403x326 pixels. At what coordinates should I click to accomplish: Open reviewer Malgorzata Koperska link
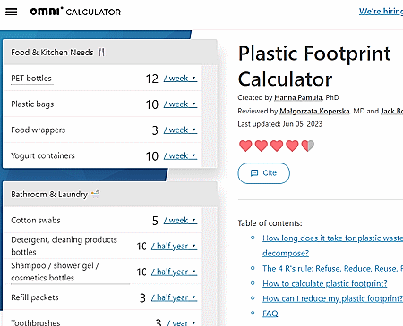[x=314, y=111]
